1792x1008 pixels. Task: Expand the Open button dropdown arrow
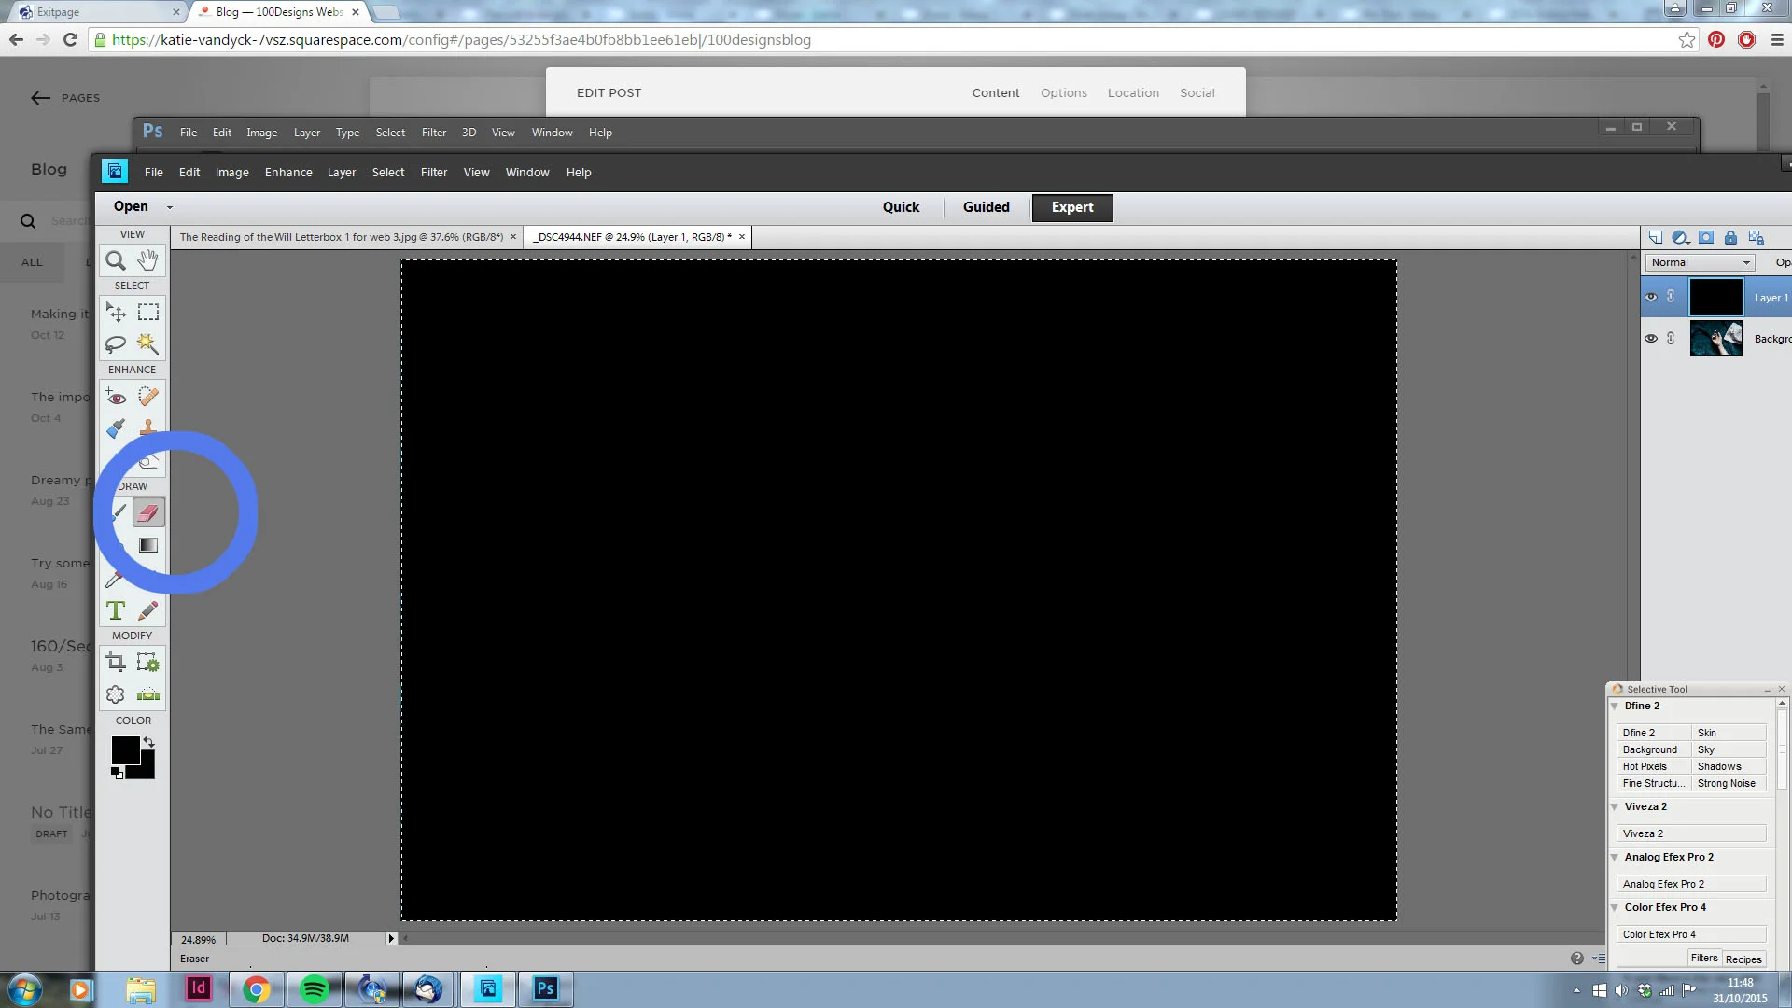point(169,207)
